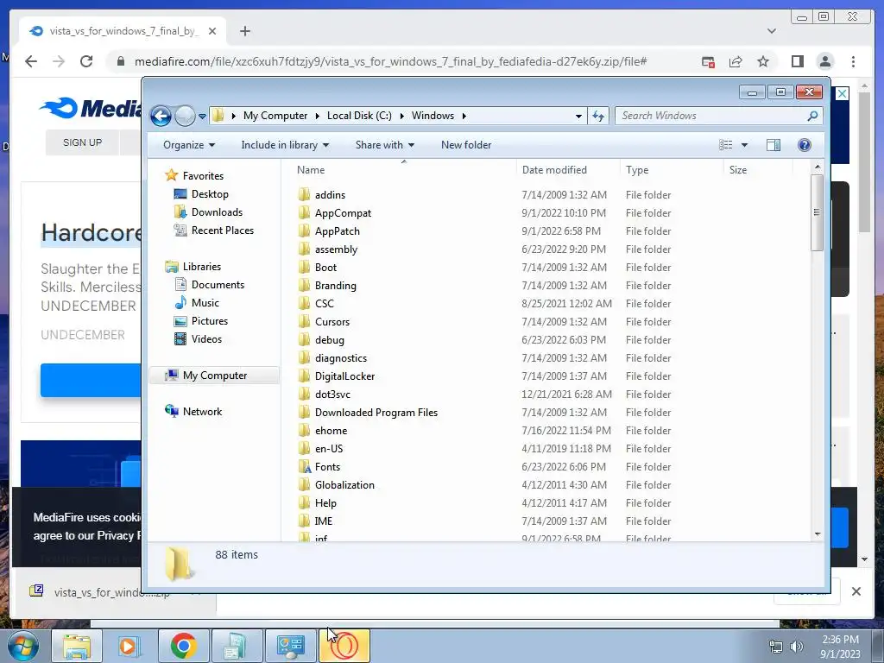Select the Fonts folder icon
The image size is (884, 663).
coord(305,466)
